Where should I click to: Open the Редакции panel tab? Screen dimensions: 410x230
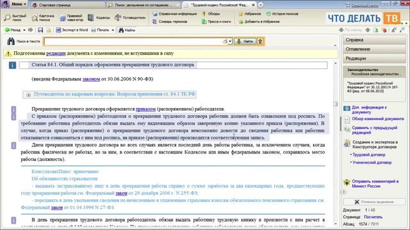click(x=374, y=58)
